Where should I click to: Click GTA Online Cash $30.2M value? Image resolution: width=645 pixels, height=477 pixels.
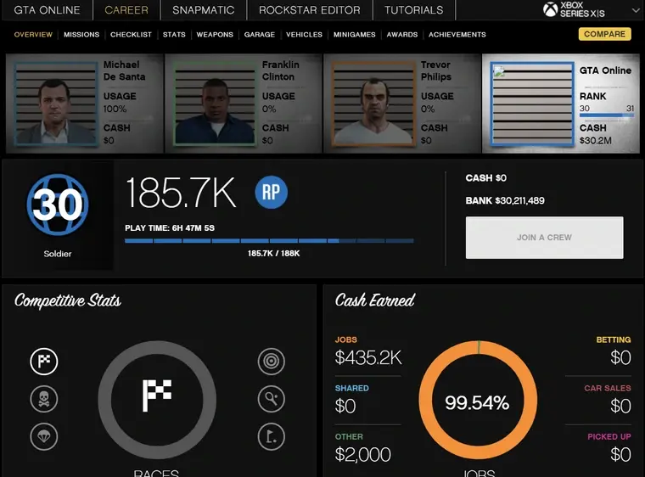pyautogui.click(x=595, y=141)
